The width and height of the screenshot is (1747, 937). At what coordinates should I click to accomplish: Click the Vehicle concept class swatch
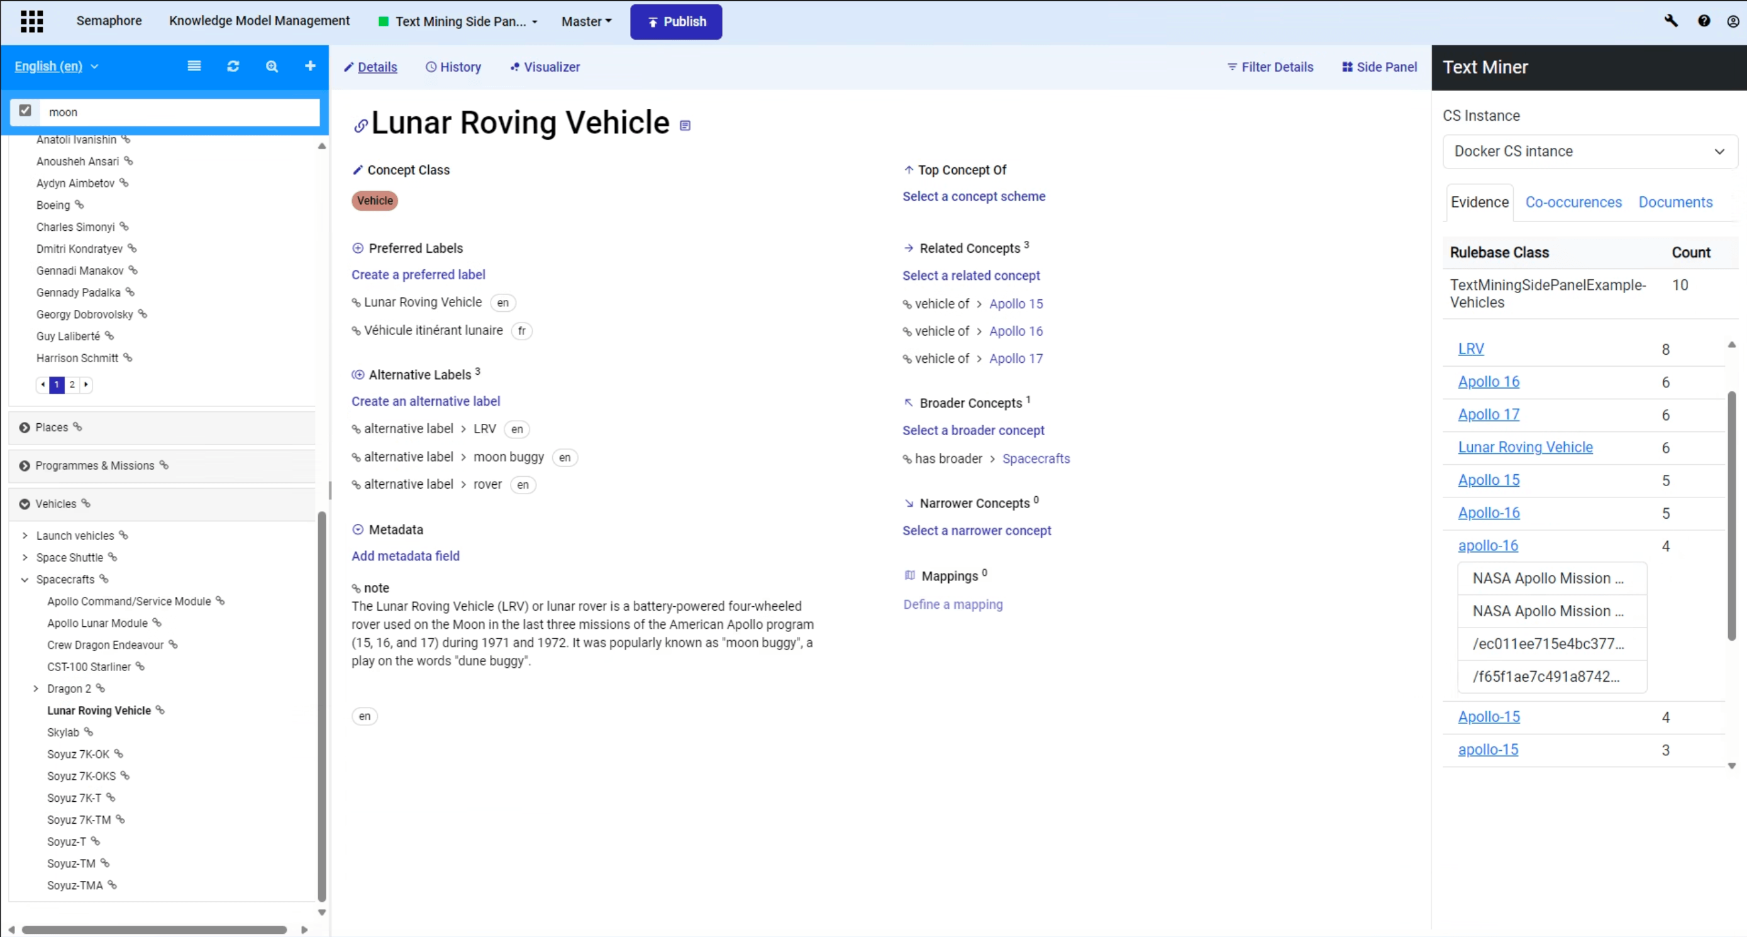pyautogui.click(x=374, y=201)
